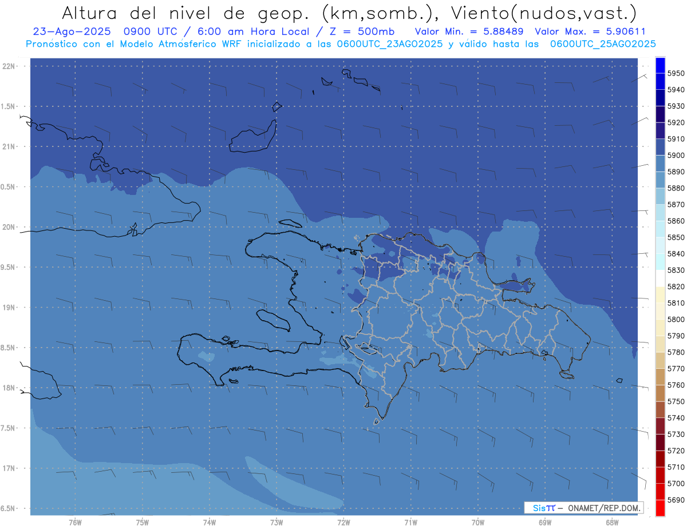Click the '19N' latitude label
Screen dimensions: 687x530
coord(9,307)
